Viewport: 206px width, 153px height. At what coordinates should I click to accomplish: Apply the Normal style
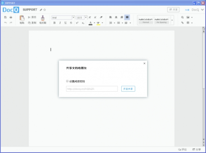pyautogui.click(x=146, y=20)
